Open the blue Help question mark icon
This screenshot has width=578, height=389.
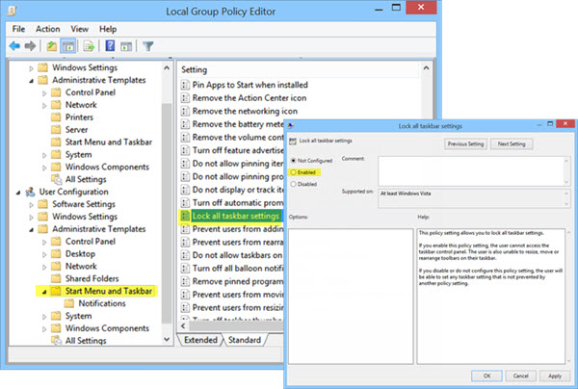[110, 46]
